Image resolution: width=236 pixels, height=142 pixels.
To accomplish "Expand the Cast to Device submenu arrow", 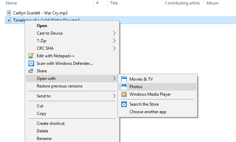I will click(114, 33).
